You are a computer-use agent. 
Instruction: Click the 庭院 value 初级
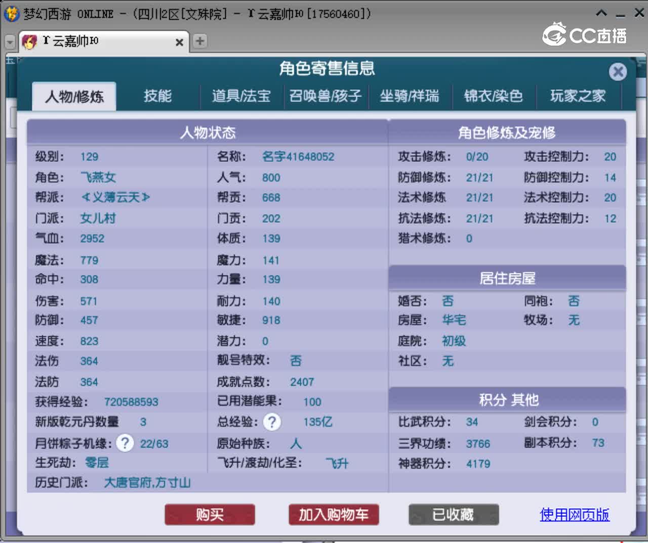pos(454,341)
